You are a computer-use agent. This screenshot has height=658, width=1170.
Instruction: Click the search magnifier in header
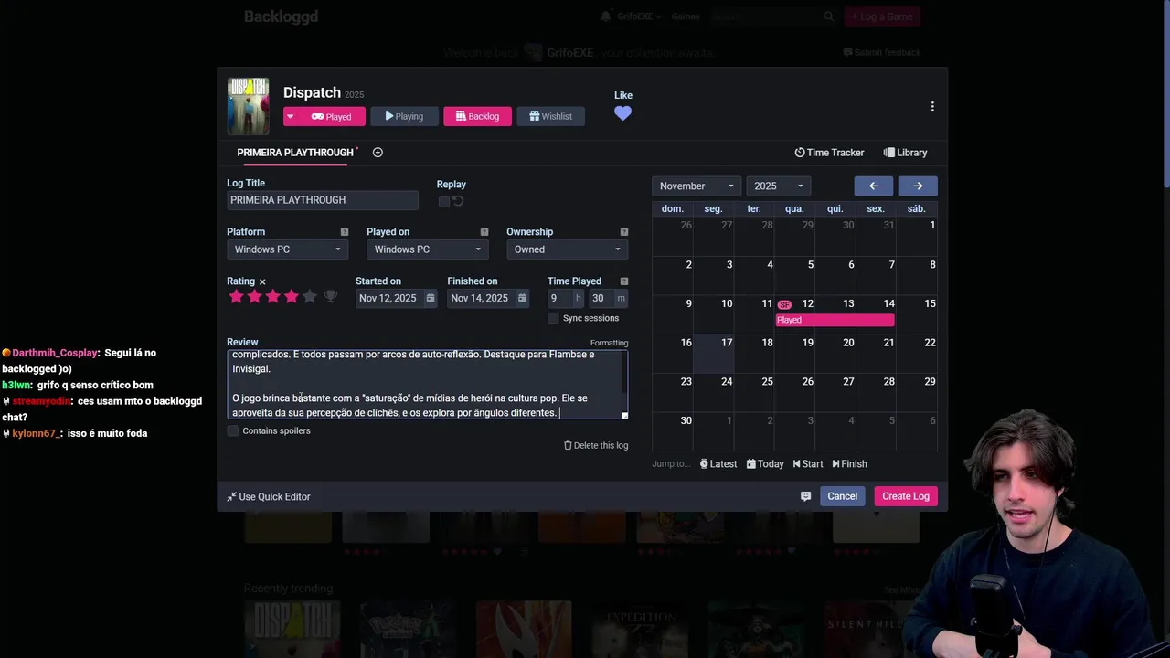pos(829,16)
